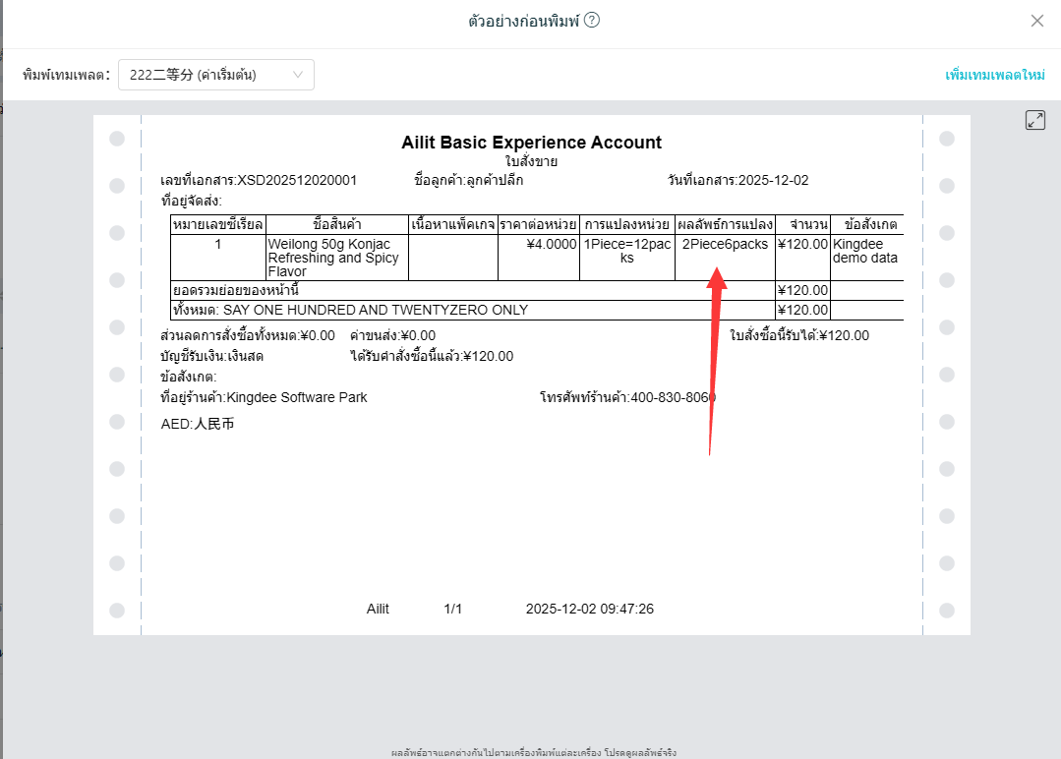Open the print template dropdown 222二等分
Viewport: 1061px width, 759px height.
tap(215, 75)
